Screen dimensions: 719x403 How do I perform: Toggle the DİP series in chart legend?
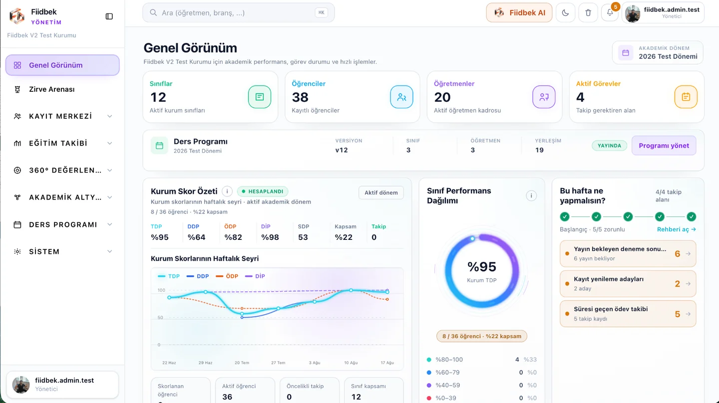tap(255, 276)
